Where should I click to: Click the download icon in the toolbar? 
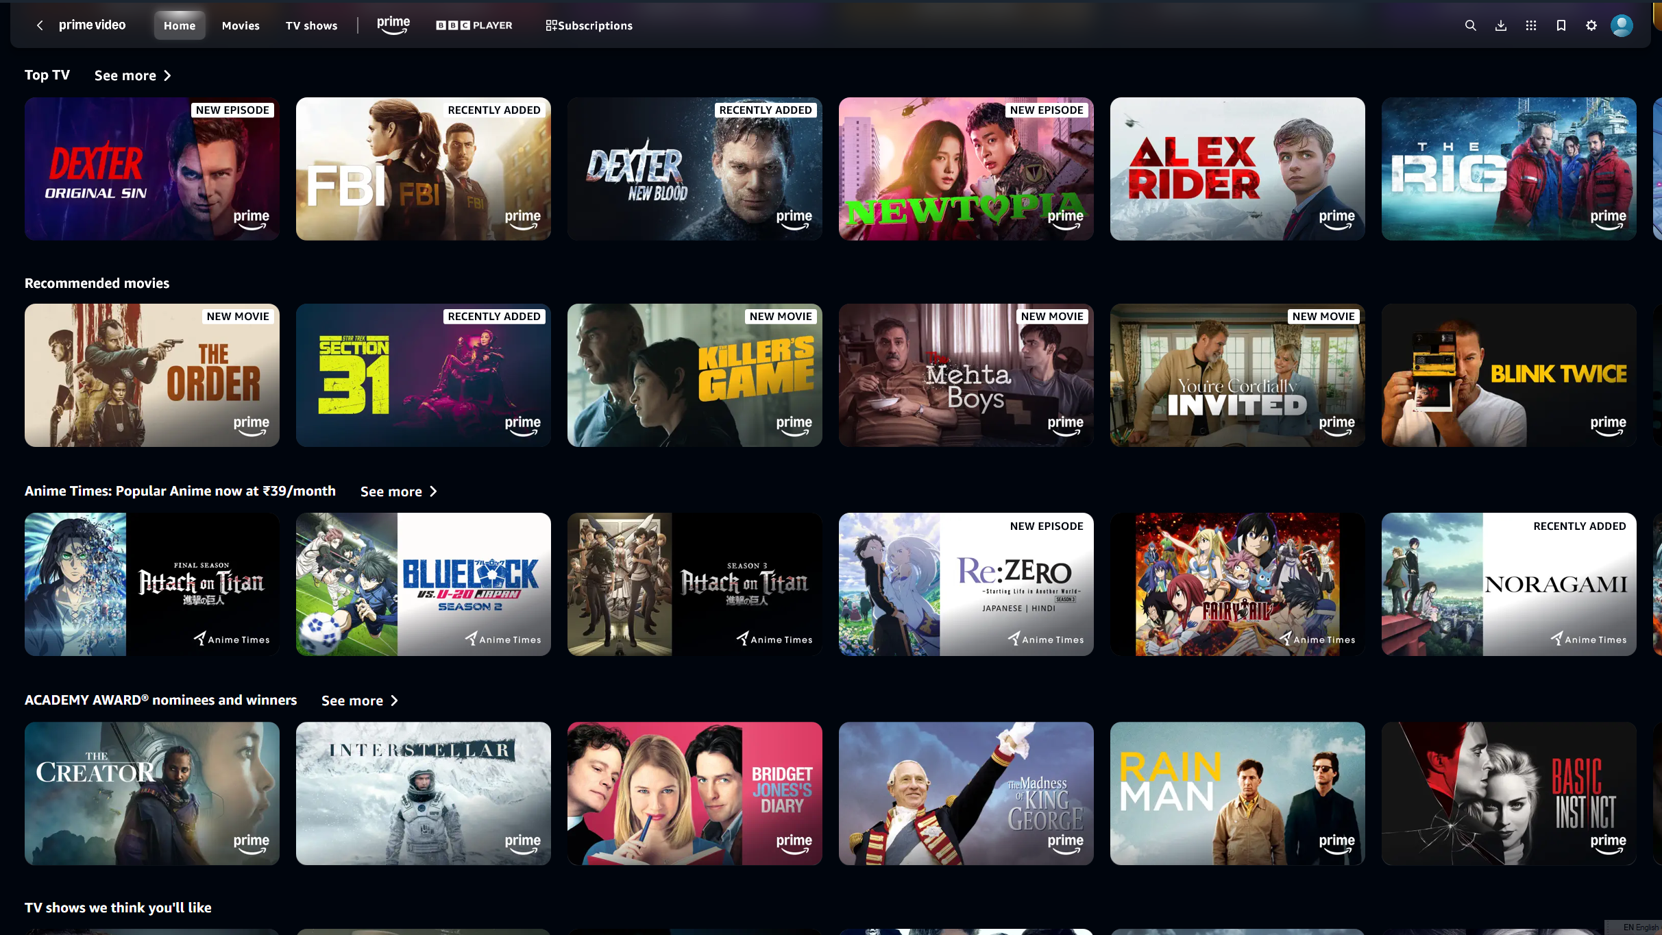click(x=1501, y=25)
